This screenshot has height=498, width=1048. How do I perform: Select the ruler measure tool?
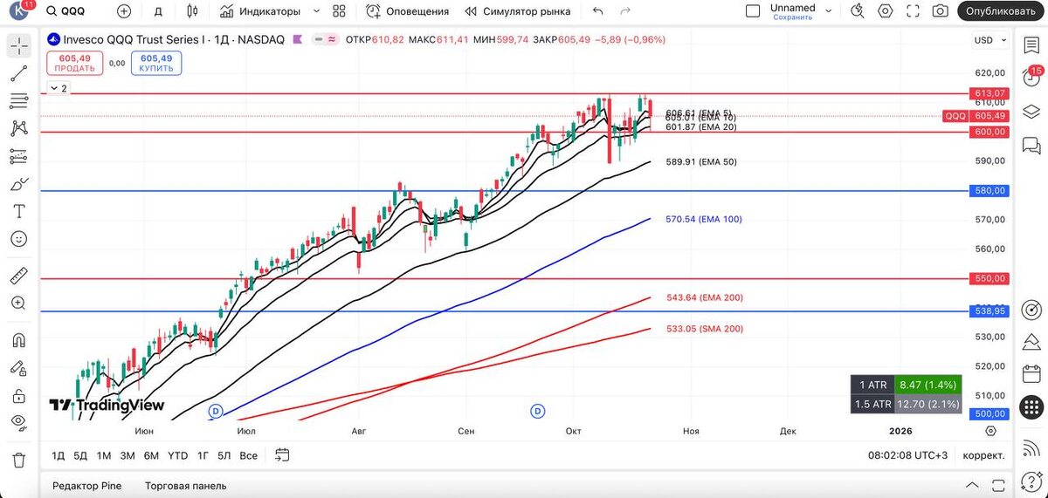tap(18, 276)
